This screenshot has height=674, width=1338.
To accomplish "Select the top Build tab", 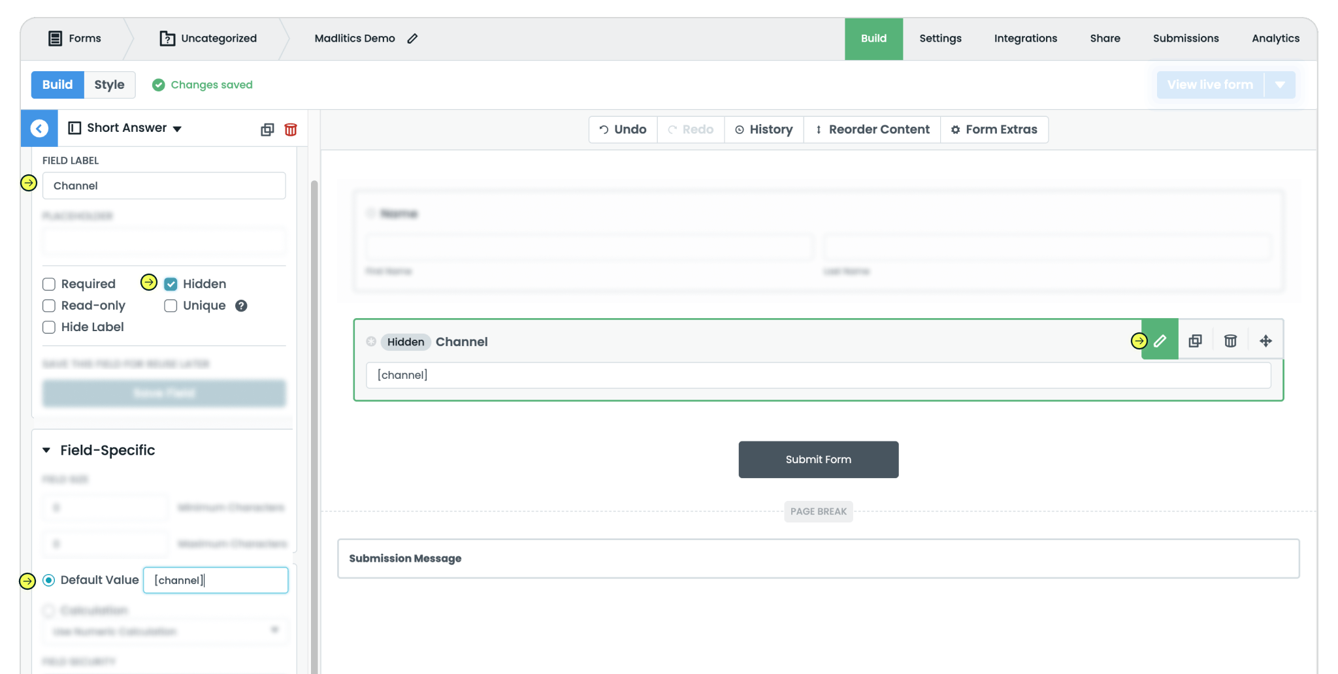I will coord(873,39).
